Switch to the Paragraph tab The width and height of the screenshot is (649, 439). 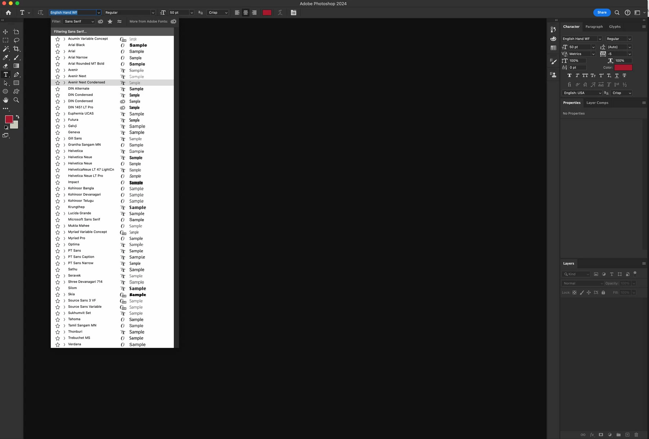click(x=594, y=27)
